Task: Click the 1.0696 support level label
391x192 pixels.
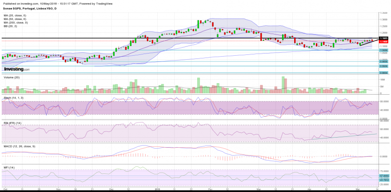Action: pos(383,50)
